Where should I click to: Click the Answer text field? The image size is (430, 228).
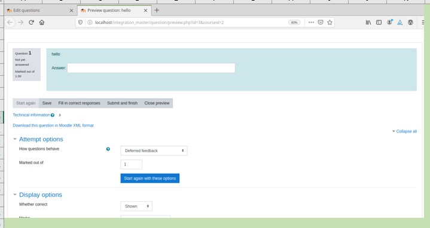click(151, 68)
